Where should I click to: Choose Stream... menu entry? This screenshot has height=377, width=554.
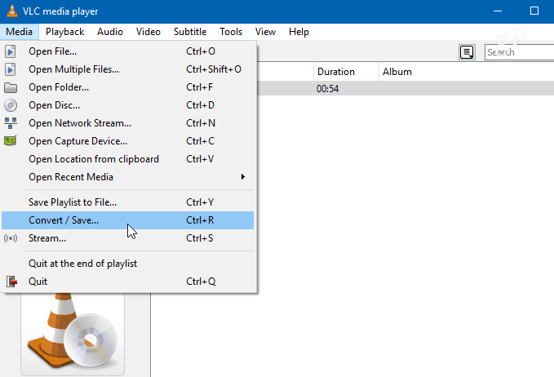point(128,238)
